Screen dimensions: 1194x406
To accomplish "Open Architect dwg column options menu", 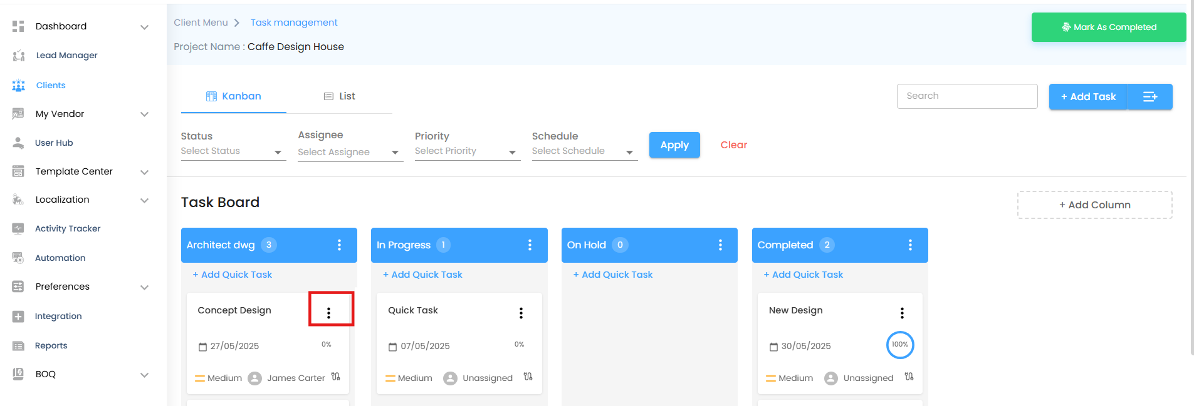I will coord(339,245).
